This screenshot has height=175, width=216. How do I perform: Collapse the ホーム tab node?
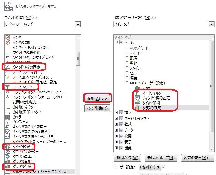tap(117, 42)
